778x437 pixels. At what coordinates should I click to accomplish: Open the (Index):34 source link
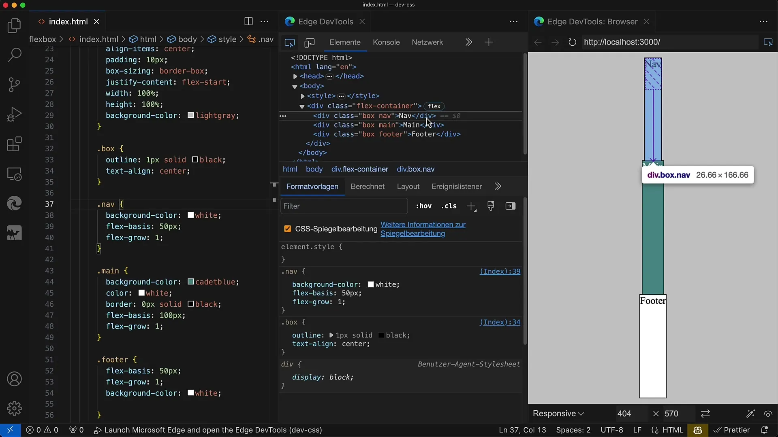click(500, 322)
